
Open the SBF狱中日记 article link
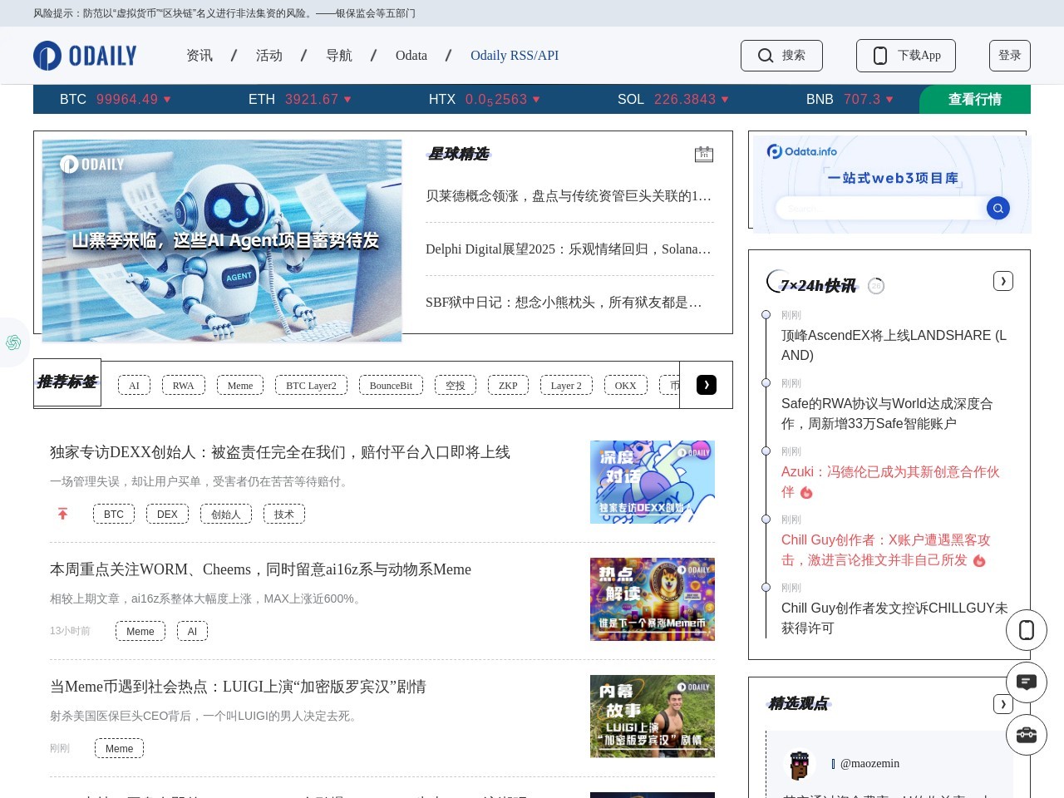click(564, 303)
